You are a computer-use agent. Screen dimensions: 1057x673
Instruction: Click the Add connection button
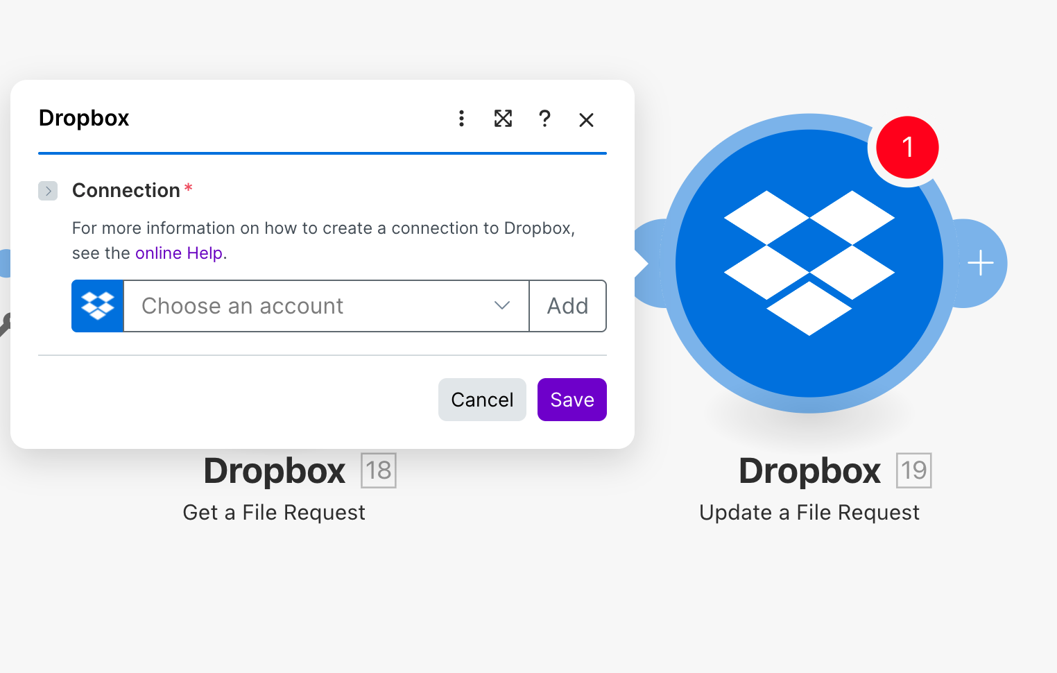[568, 306]
